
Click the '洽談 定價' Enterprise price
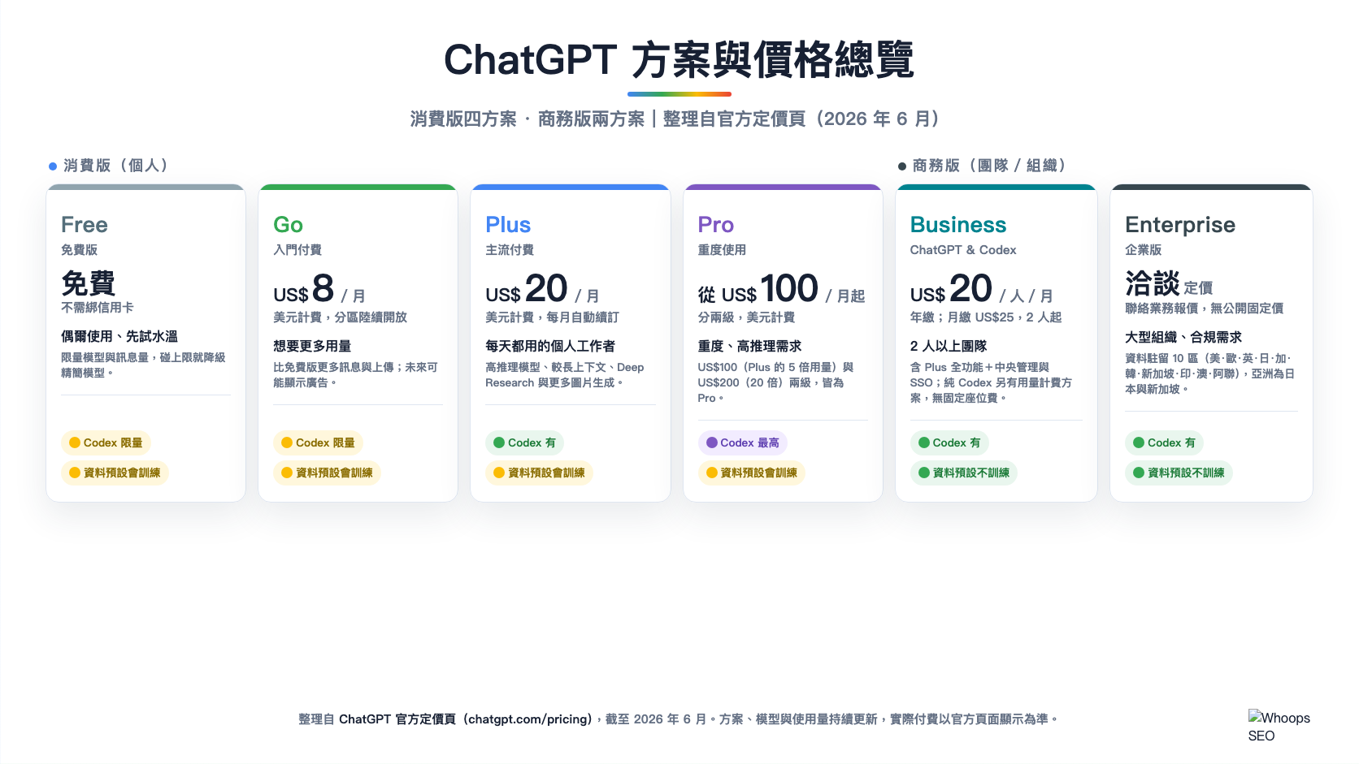(1169, 284)
